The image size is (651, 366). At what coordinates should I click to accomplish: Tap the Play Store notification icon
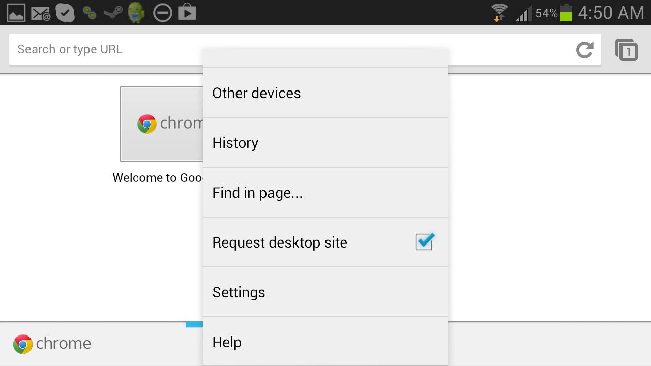point(187,13)
